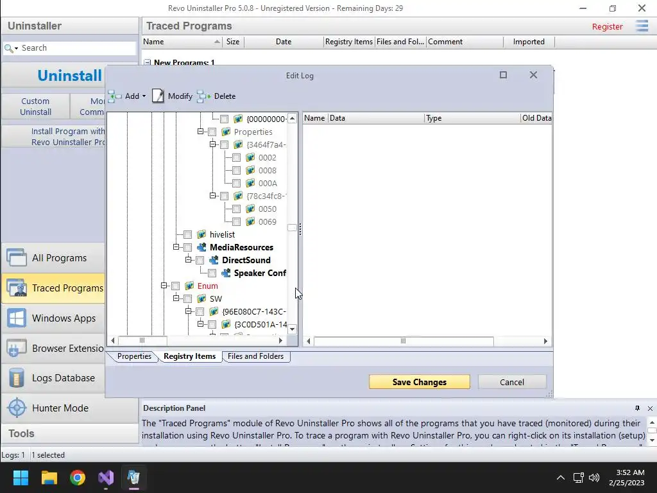This screenshot has height=493, width=657.
Task: Click the Speaker Conf key icon
Action: click(x=226, y=273)
